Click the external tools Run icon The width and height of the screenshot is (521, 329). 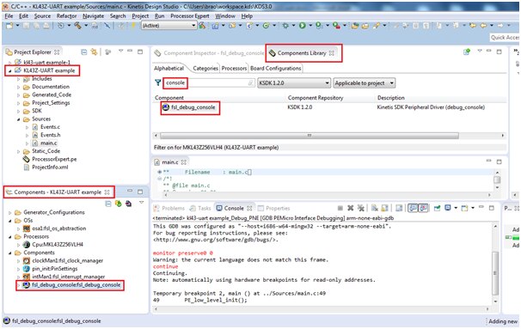point(336,26)
